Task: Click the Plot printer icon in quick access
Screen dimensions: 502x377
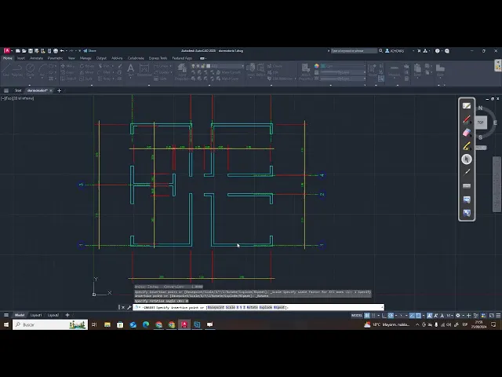Action: pyautogui.click(x=56, y=50)
